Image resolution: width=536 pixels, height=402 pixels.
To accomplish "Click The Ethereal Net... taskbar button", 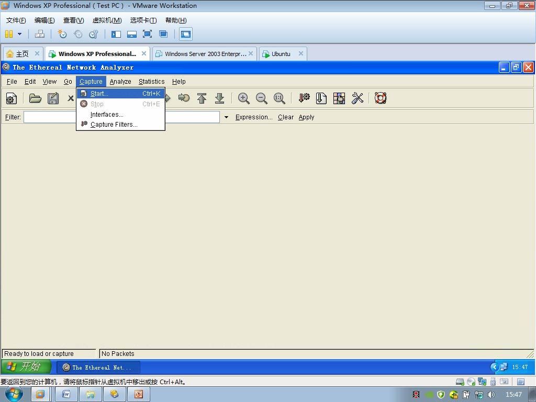I will tap(98, 367).
